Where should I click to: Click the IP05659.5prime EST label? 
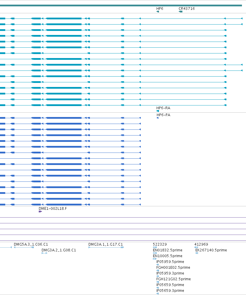[170, 285]
